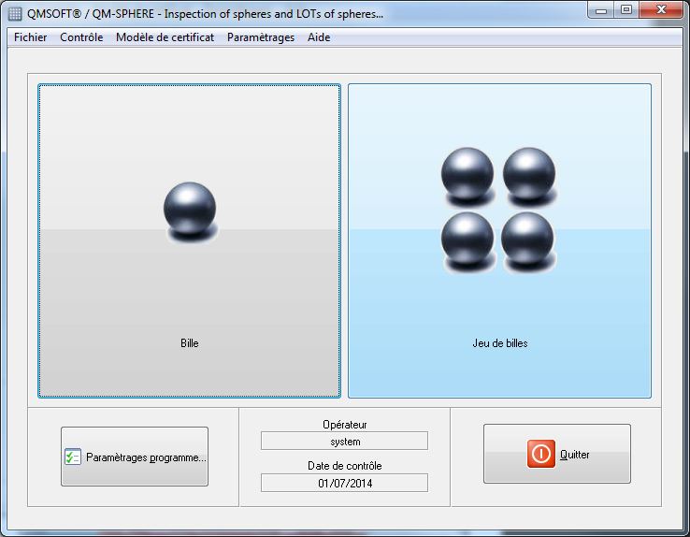Select the Jeu de billes tile

pyautogui.click(x=499, y=240)
